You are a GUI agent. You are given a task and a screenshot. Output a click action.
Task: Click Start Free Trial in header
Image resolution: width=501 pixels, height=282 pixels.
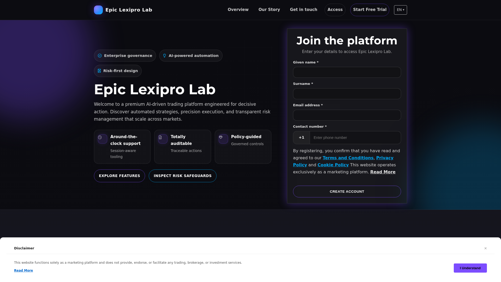(x=370, y=10)
